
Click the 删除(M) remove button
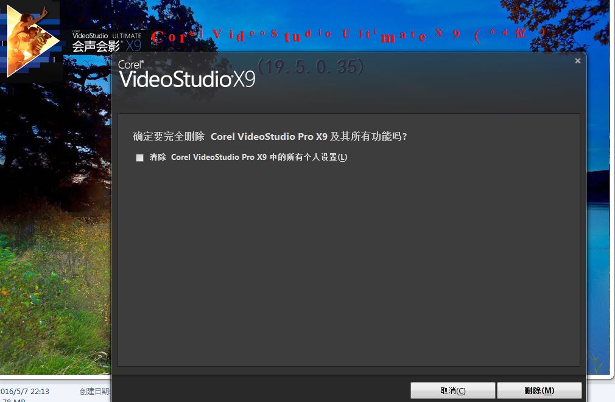point(539,390)
